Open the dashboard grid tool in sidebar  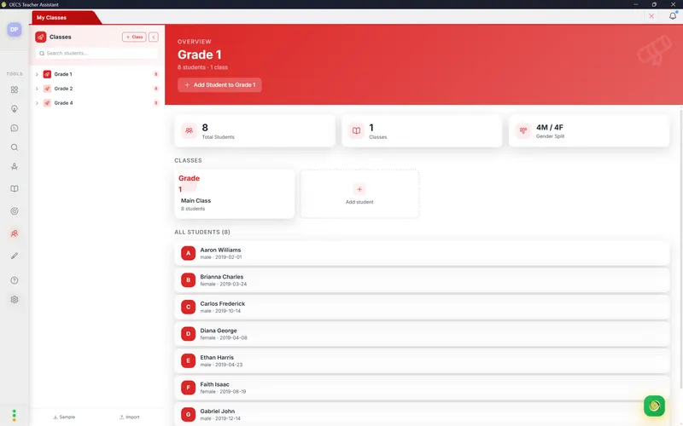tap(15, 89)
